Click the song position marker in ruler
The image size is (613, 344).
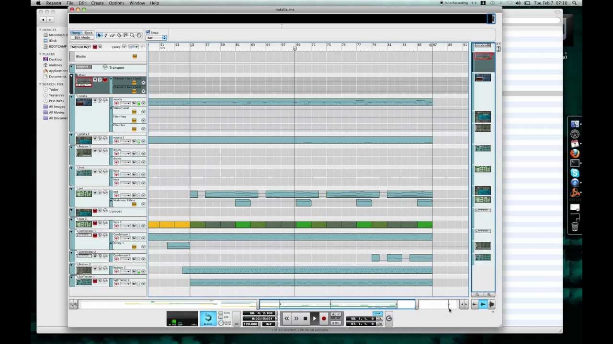click(295, 48)
